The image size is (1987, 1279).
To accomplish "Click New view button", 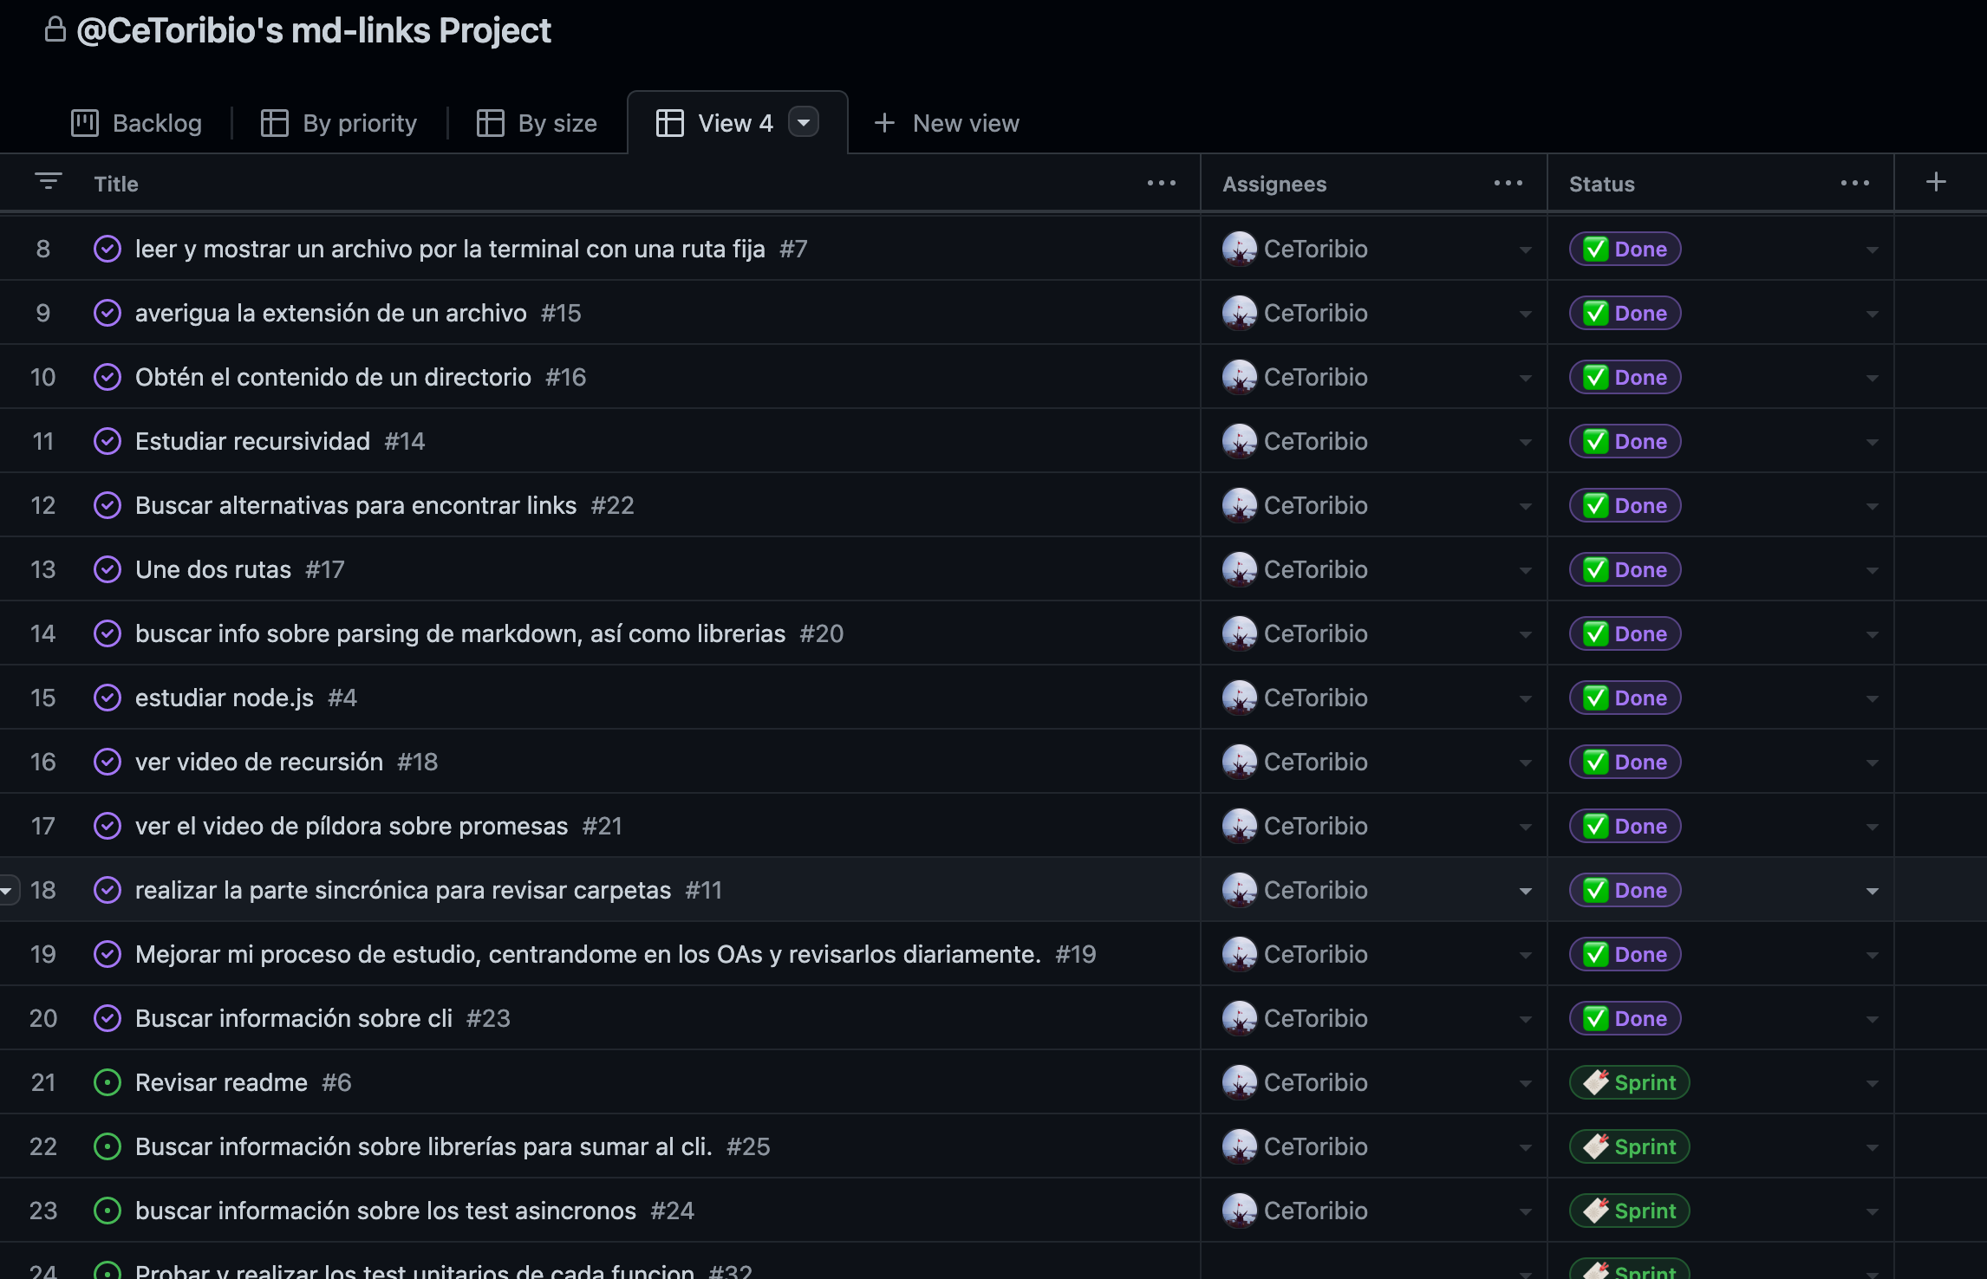I will click(947, 123).
